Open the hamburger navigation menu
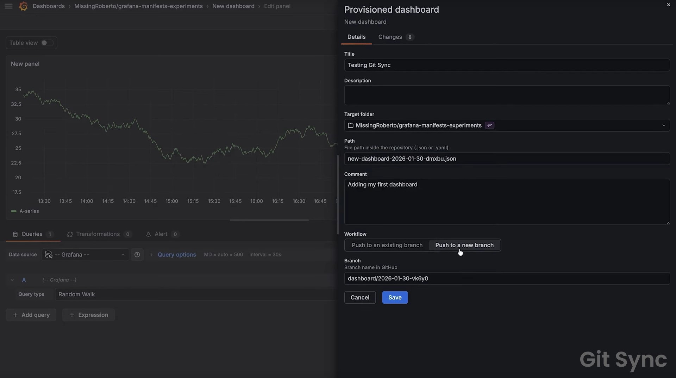The width and height of the screenshot is (676, 378). pos(8,6)
